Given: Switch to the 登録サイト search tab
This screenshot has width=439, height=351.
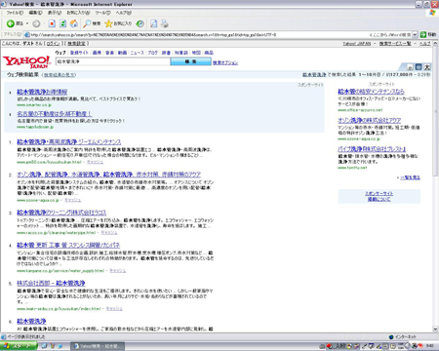Looking at the screenshot, I should pos(79,53).
